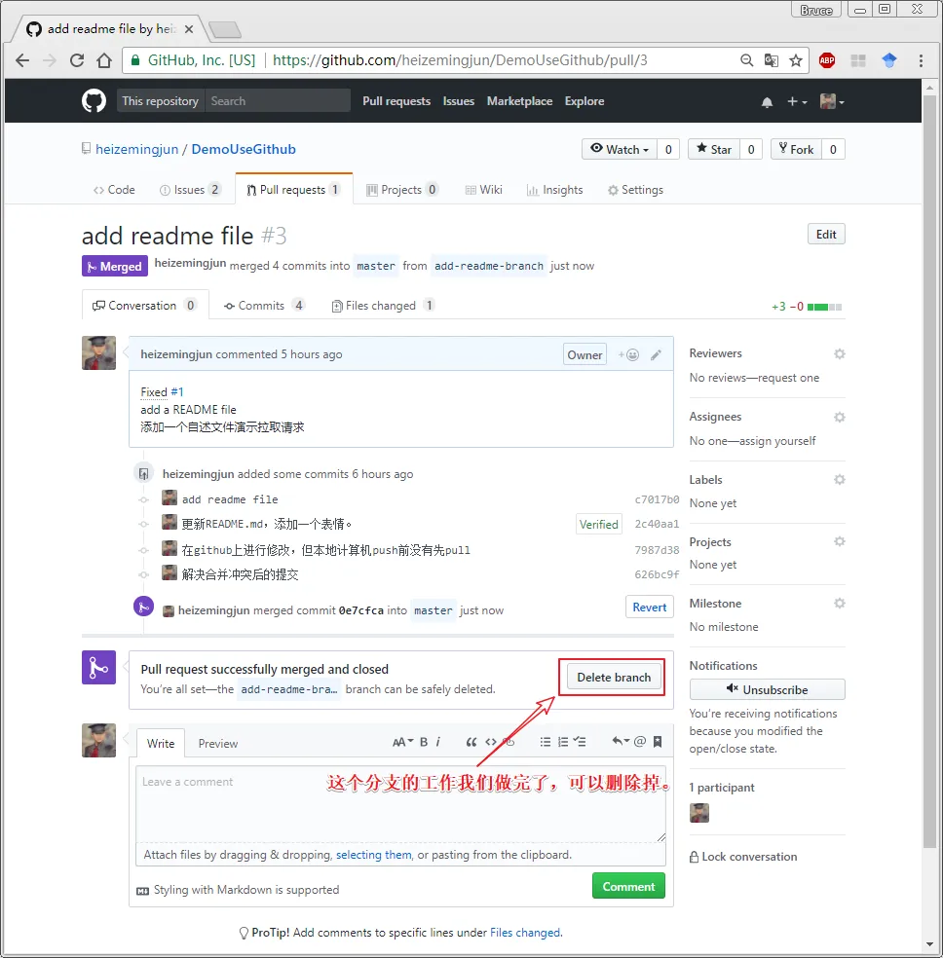Click the Verified badge on commit 2c40aa1
Viewport: 943px width, 958px height.
(x=598, y=524)
